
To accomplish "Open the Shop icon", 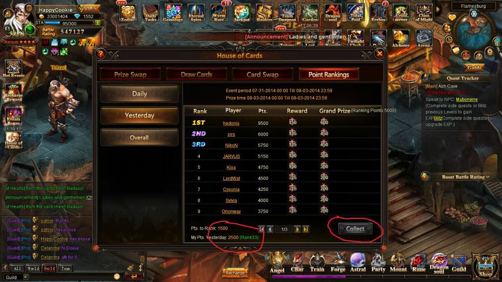I will click(x=486, y=265).
